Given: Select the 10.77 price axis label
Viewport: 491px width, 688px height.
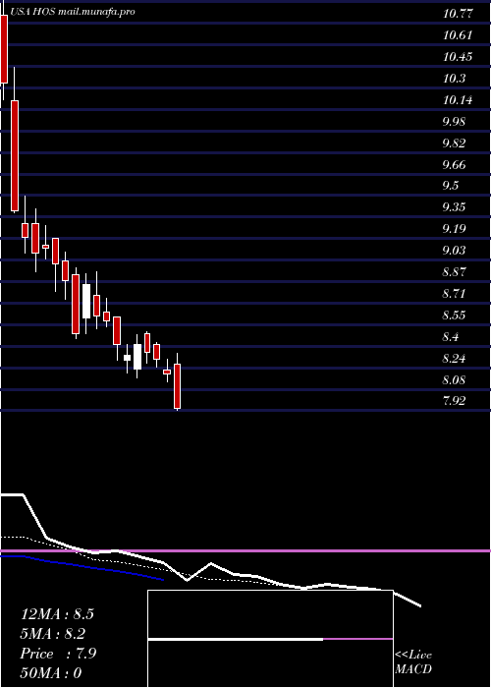Looking at the screenshot, I should (458, 14).
